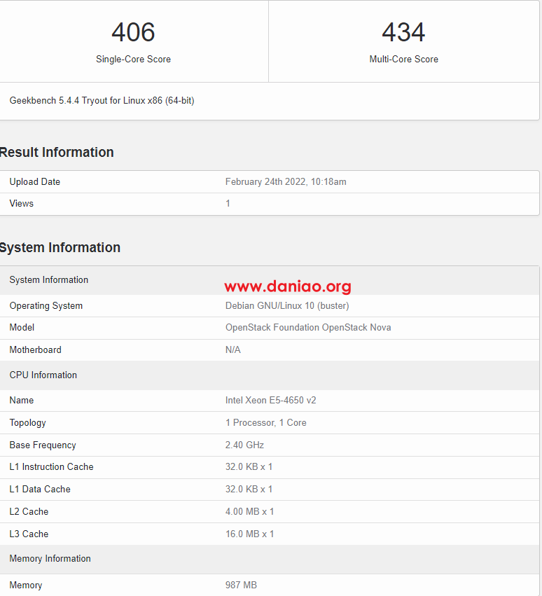Click the Memory Information header row

click(x=269, y=559)
